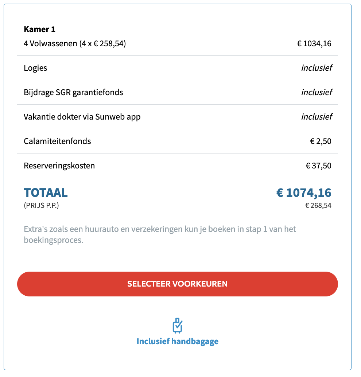Click the TOTAAL heading
The image size is (361, 377).
pyautogui.click(x=46, y=193)
